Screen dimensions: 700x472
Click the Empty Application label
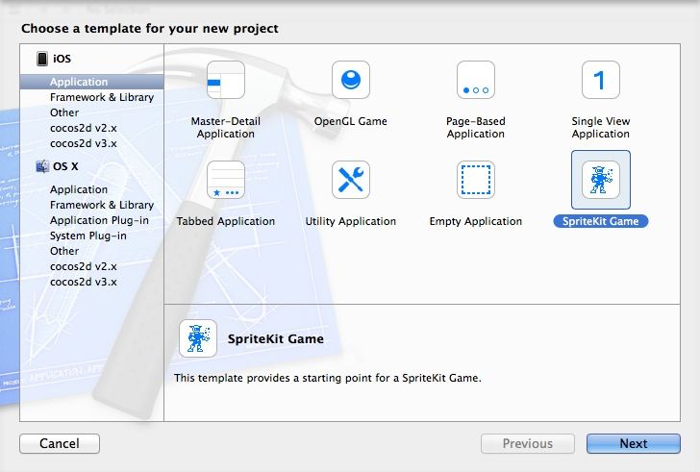476,221
